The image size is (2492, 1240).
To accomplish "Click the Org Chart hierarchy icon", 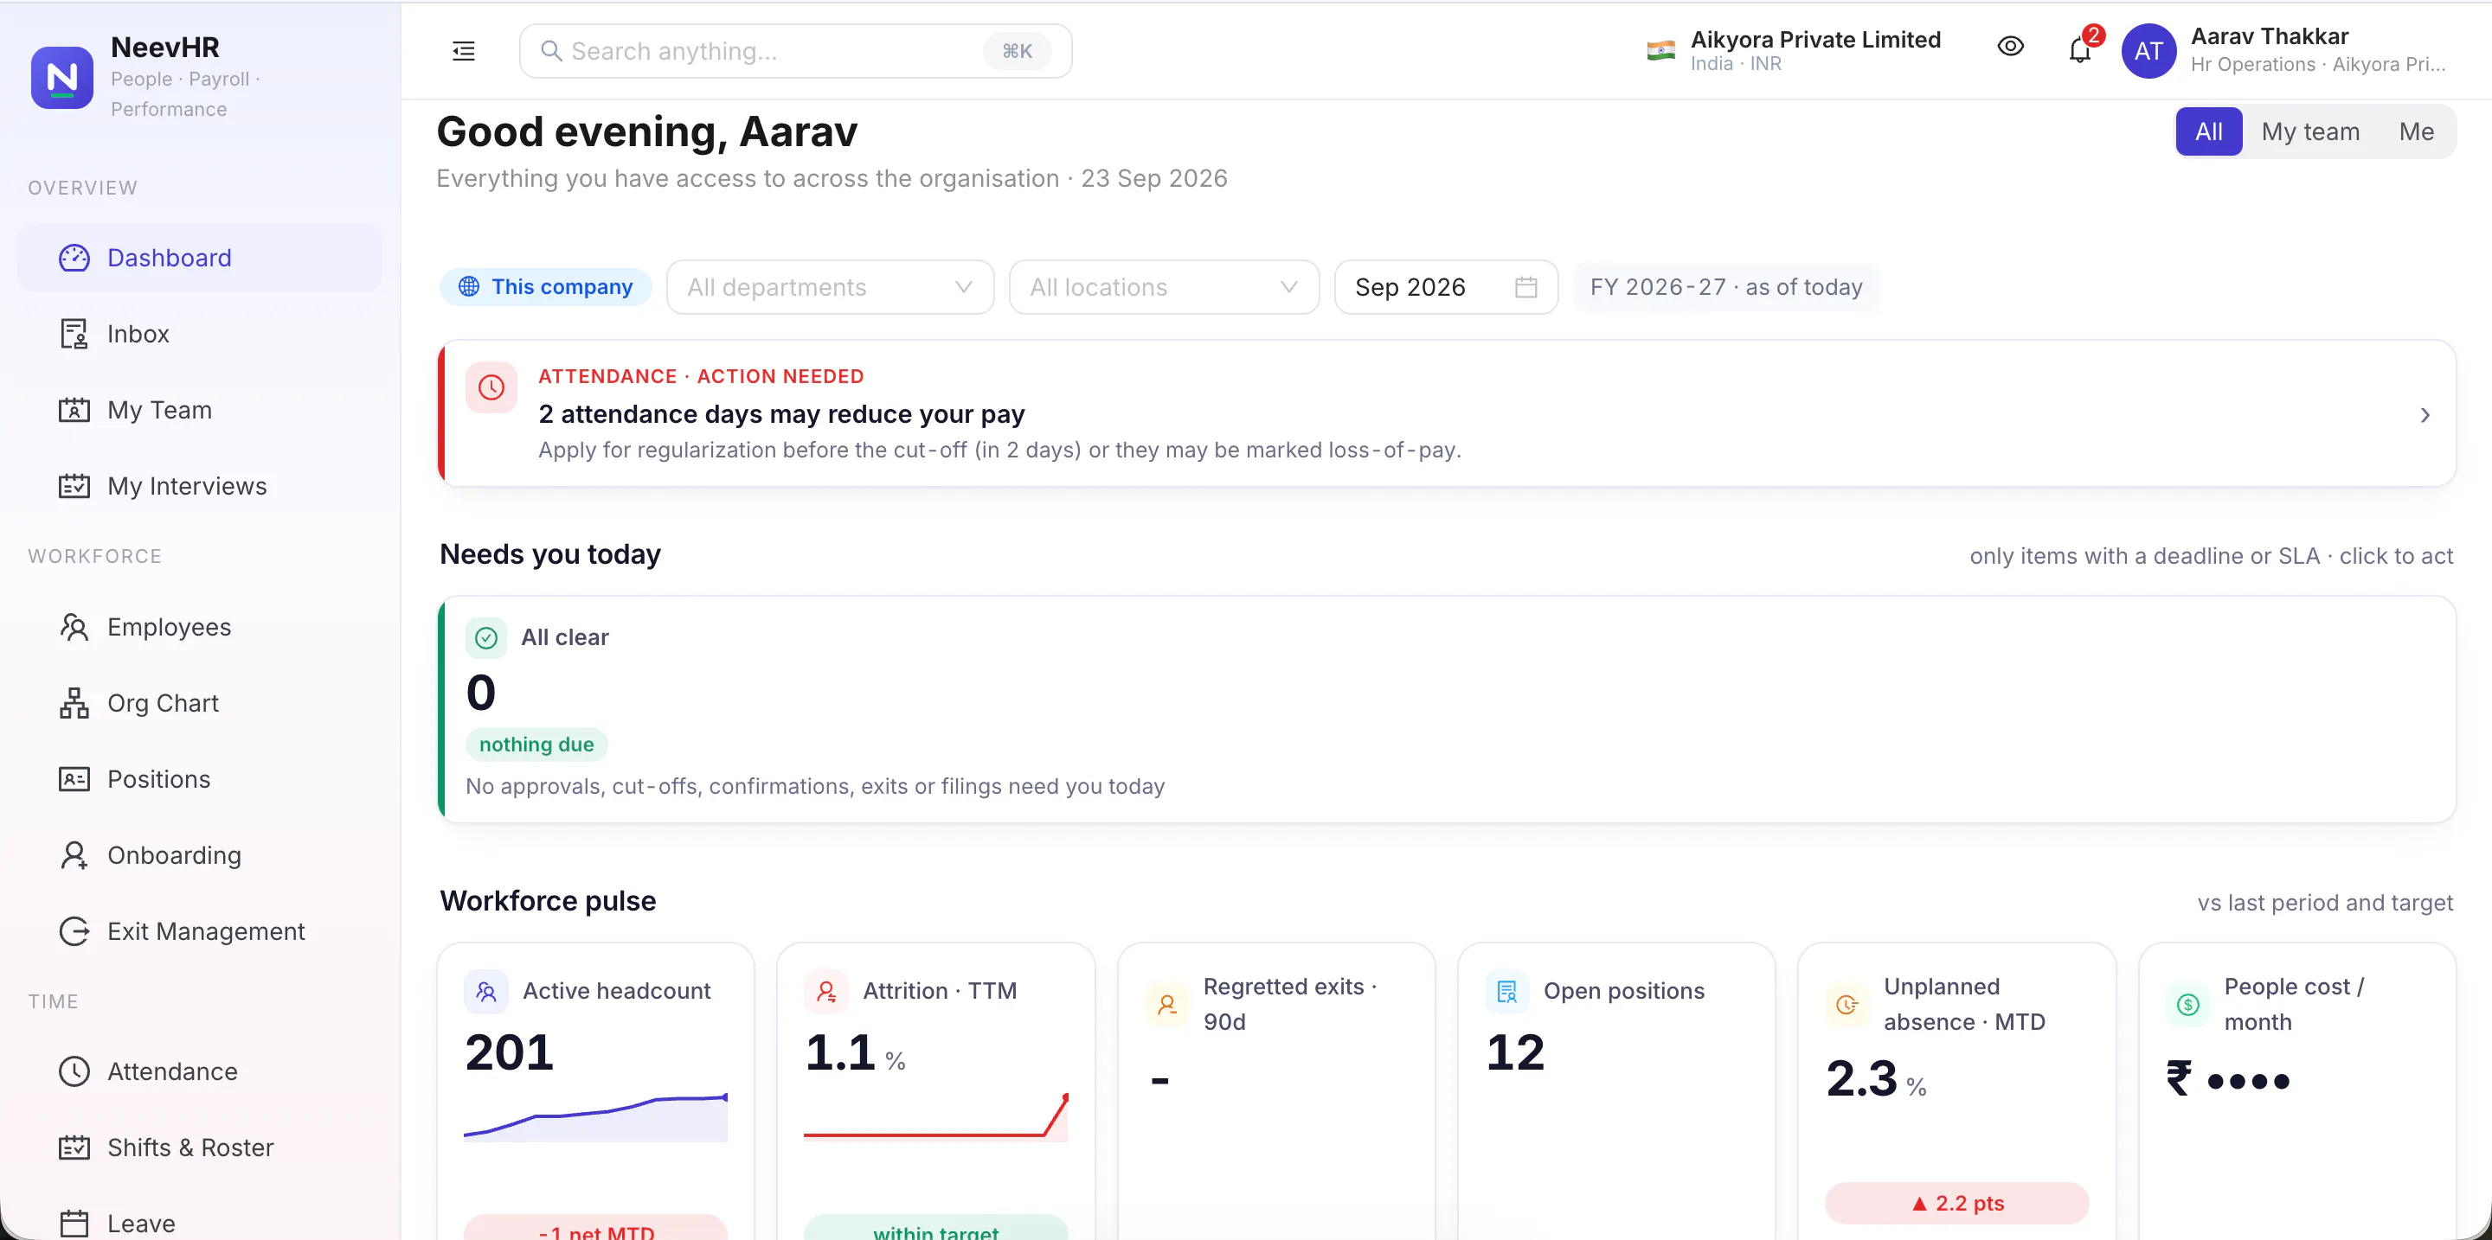I will [x=74, y=704].
